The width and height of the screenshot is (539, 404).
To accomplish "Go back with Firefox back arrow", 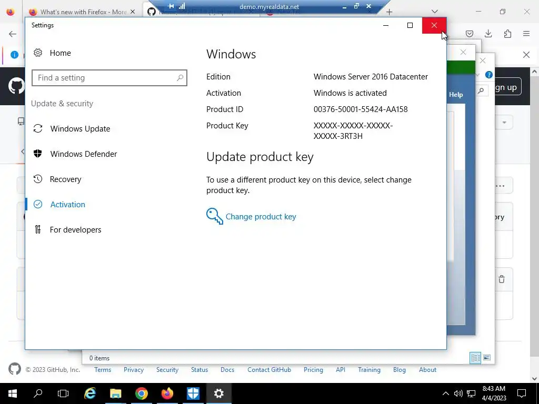I will pos(13,34).
